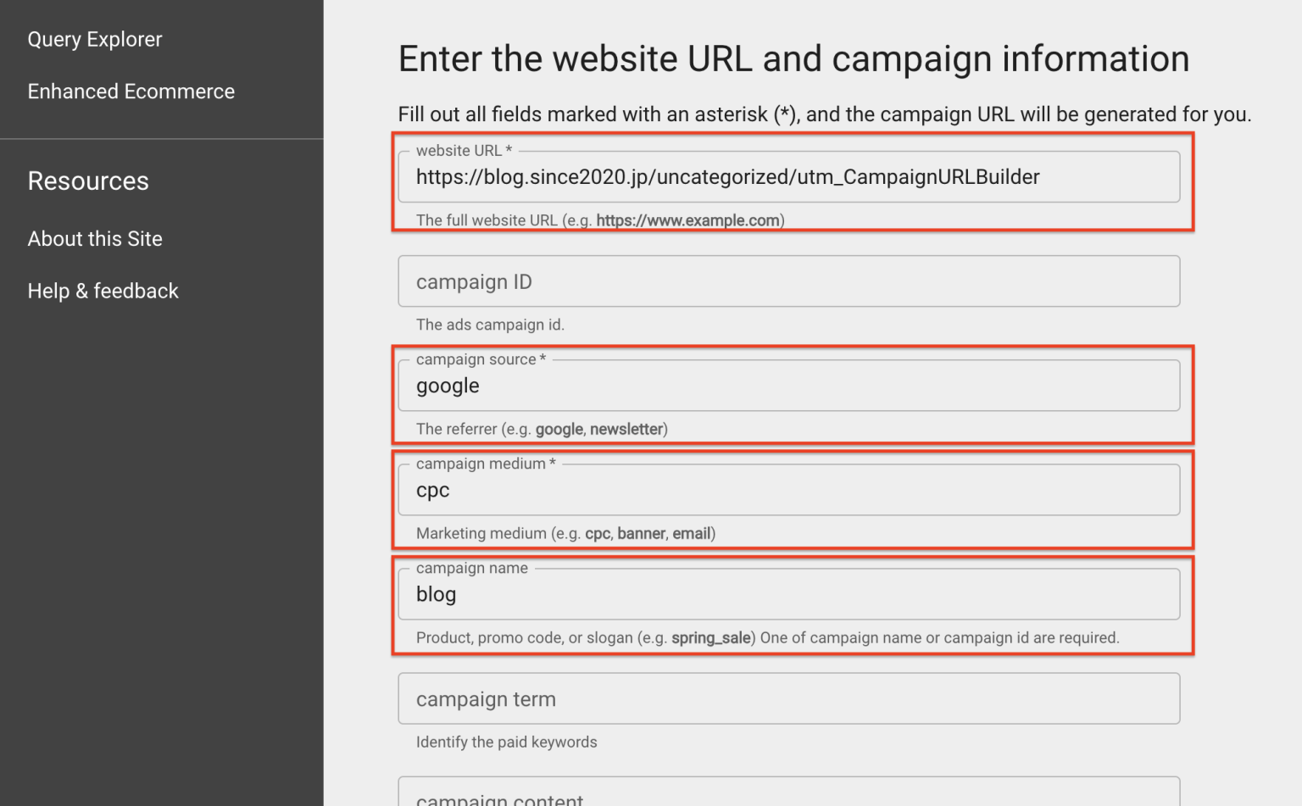This screenshot has height=806, width=1302.
Task: Open the About this Site page
Action: point(95,239)
